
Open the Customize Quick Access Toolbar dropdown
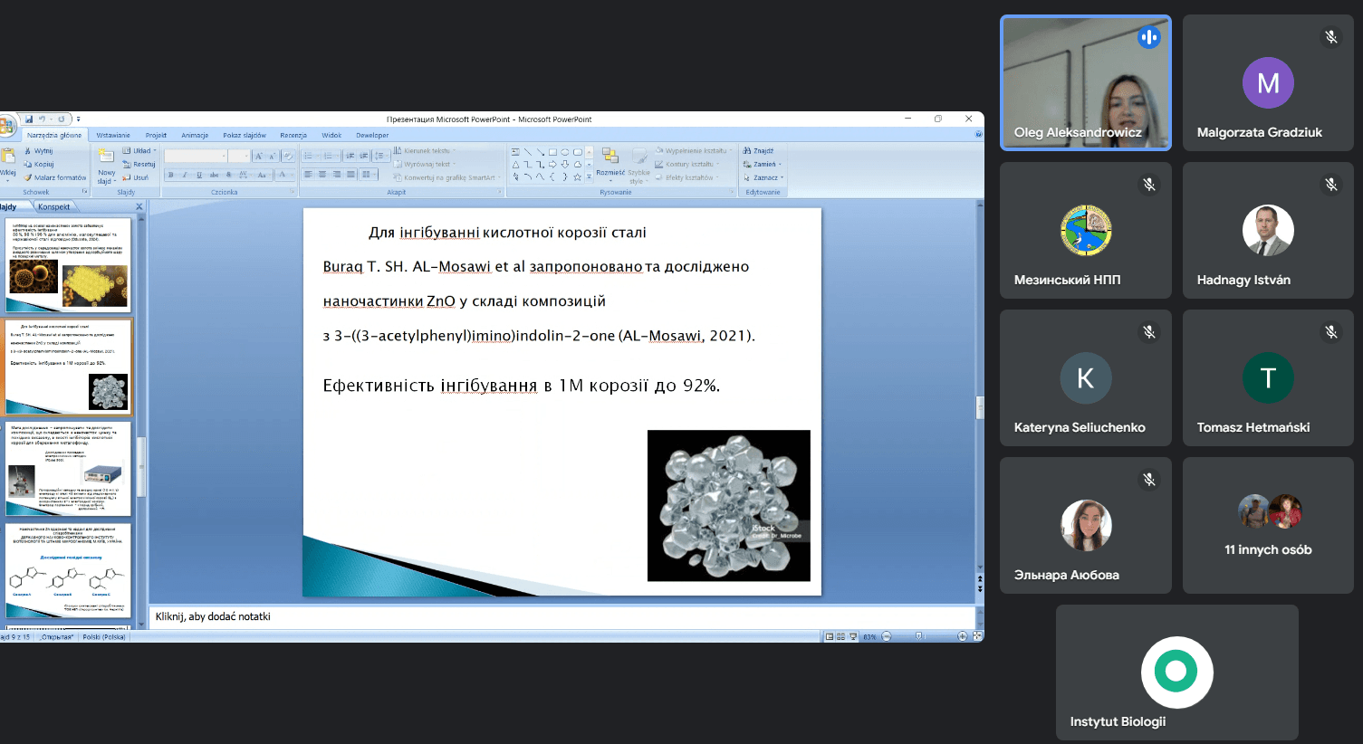tap(78, 119)
